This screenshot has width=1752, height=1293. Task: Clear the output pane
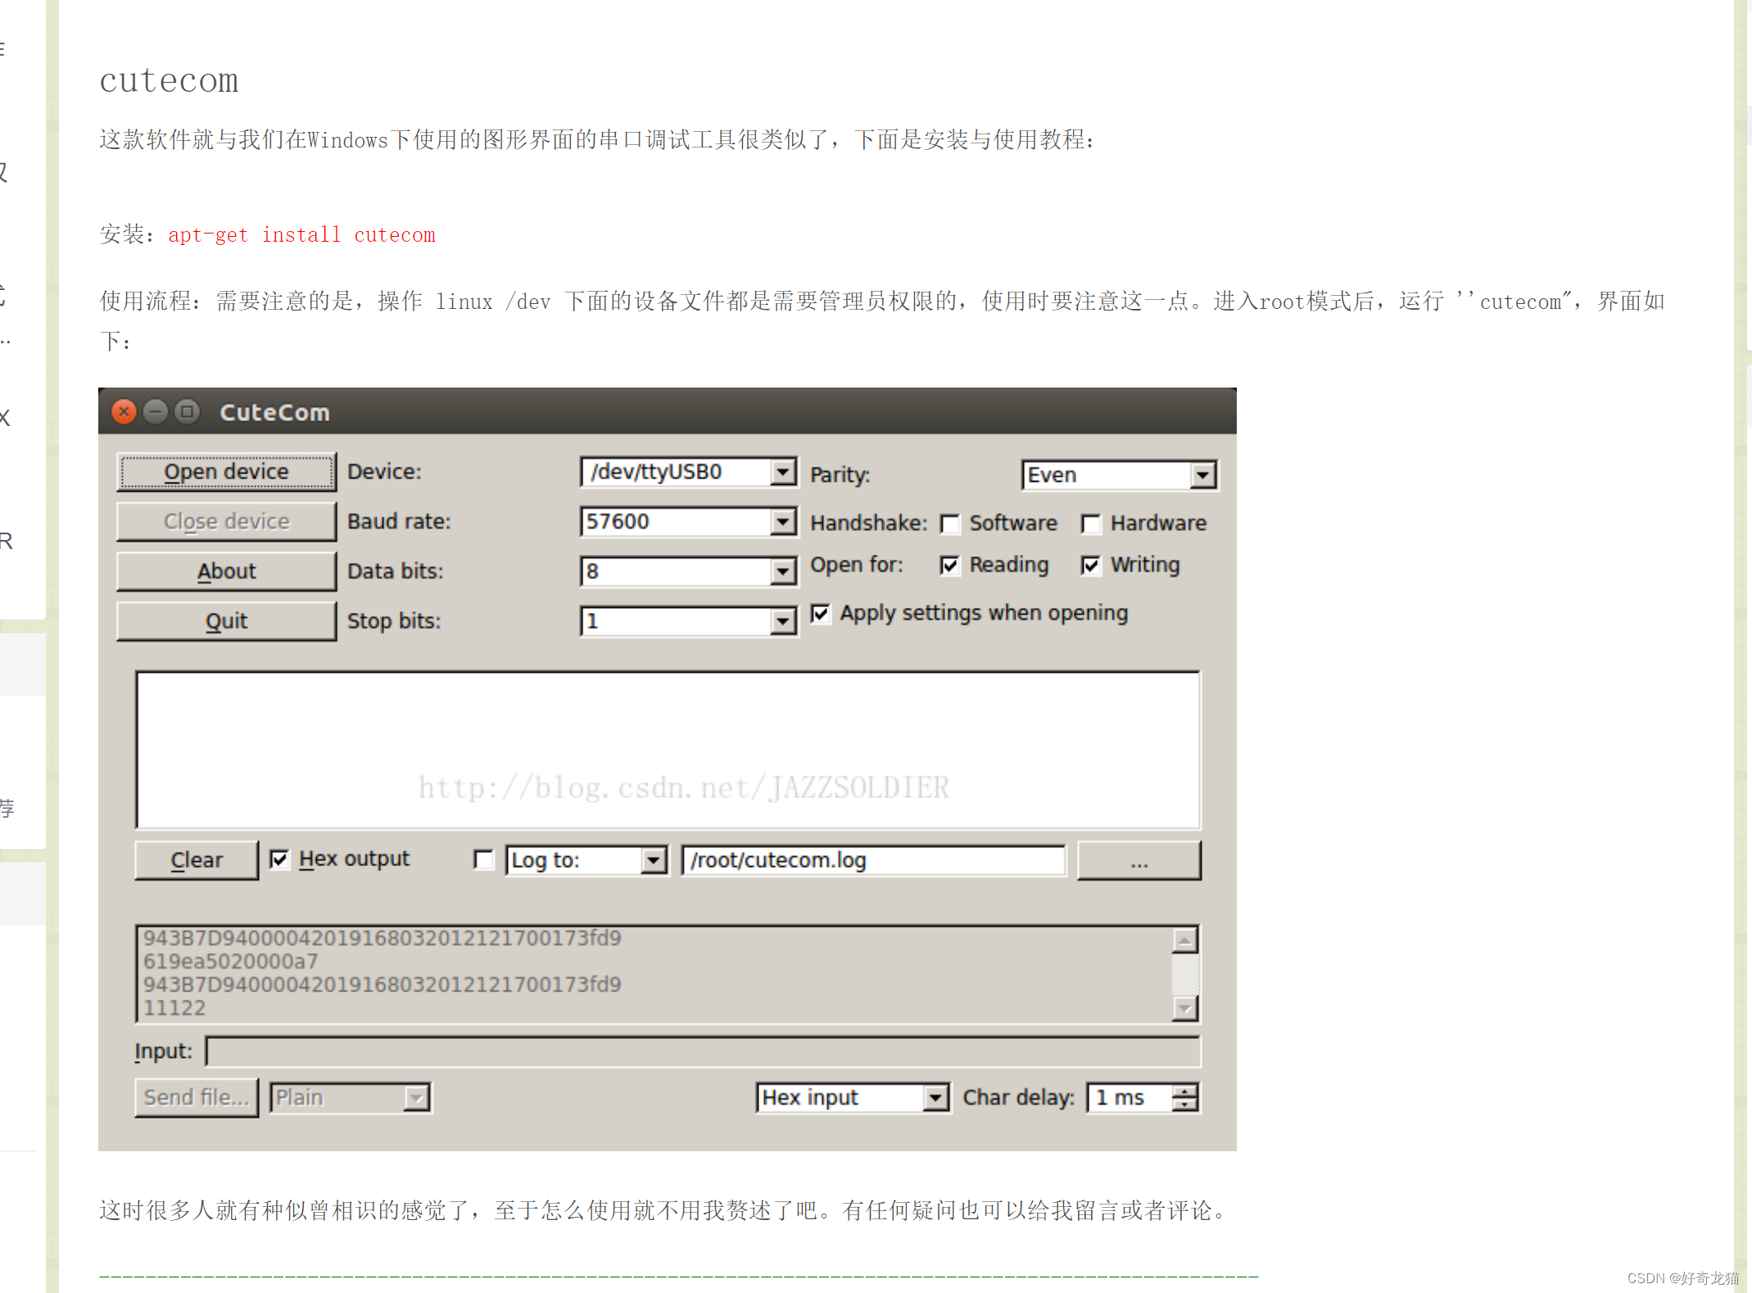click(x=197, y=860)
